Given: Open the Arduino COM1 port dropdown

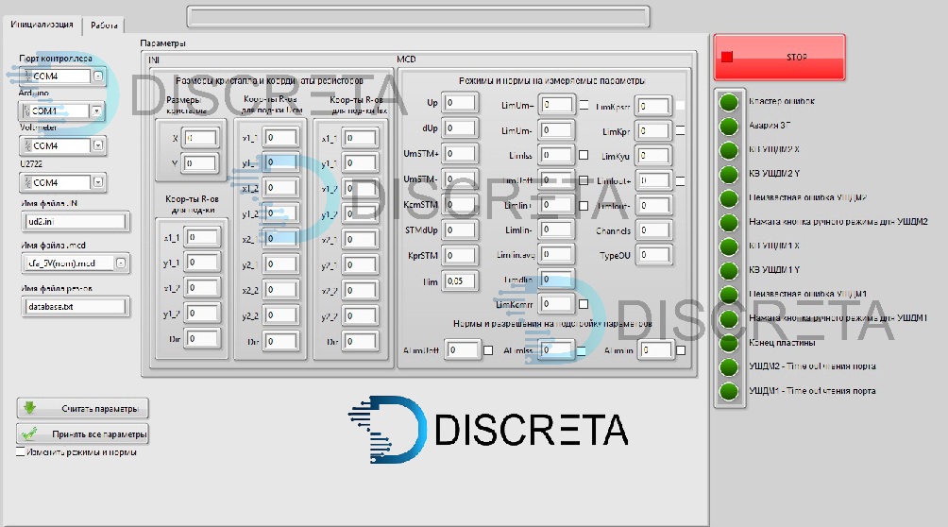Looking at the screenshot, I should [96, 111].
